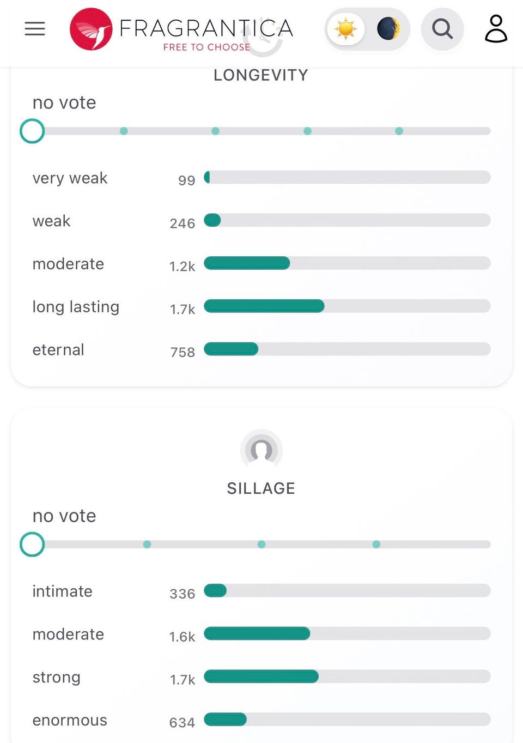Viewport: 523px width, 743px height.
Task: Set sillage slider to first dot
Action: (147, 544)
